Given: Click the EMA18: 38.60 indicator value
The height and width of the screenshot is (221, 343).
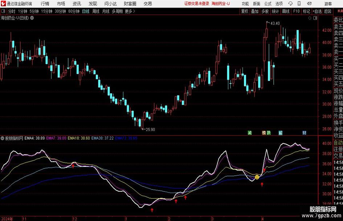Looking at the screenshot, I should tap(79, 138).
